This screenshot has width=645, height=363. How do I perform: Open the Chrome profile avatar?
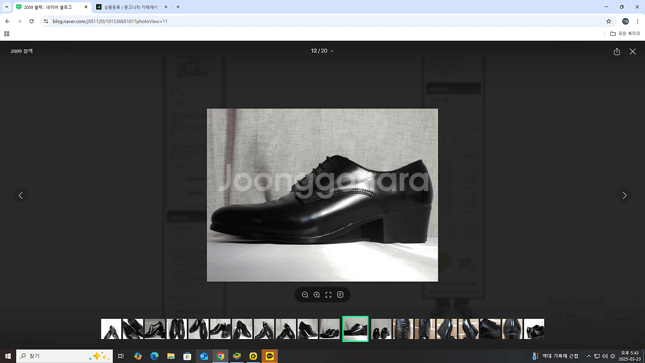625,21
